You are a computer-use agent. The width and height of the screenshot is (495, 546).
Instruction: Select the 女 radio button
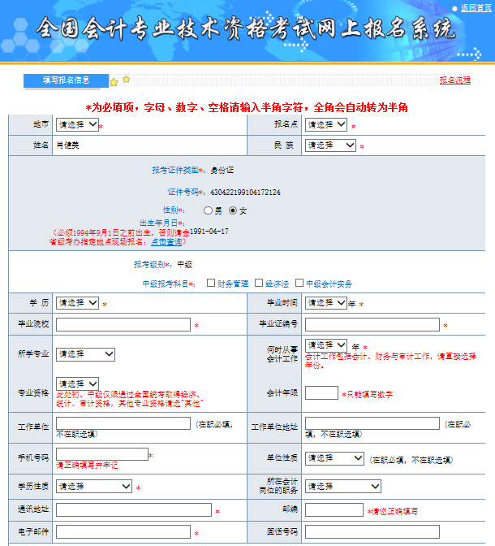233,210
